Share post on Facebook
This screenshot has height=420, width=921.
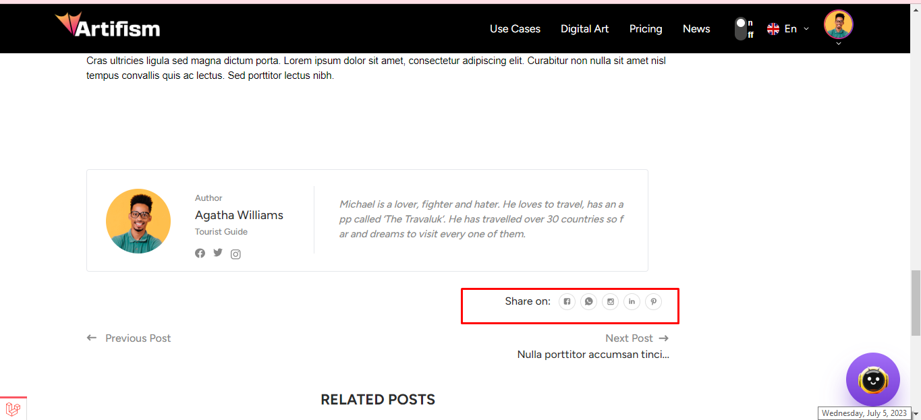567,302
